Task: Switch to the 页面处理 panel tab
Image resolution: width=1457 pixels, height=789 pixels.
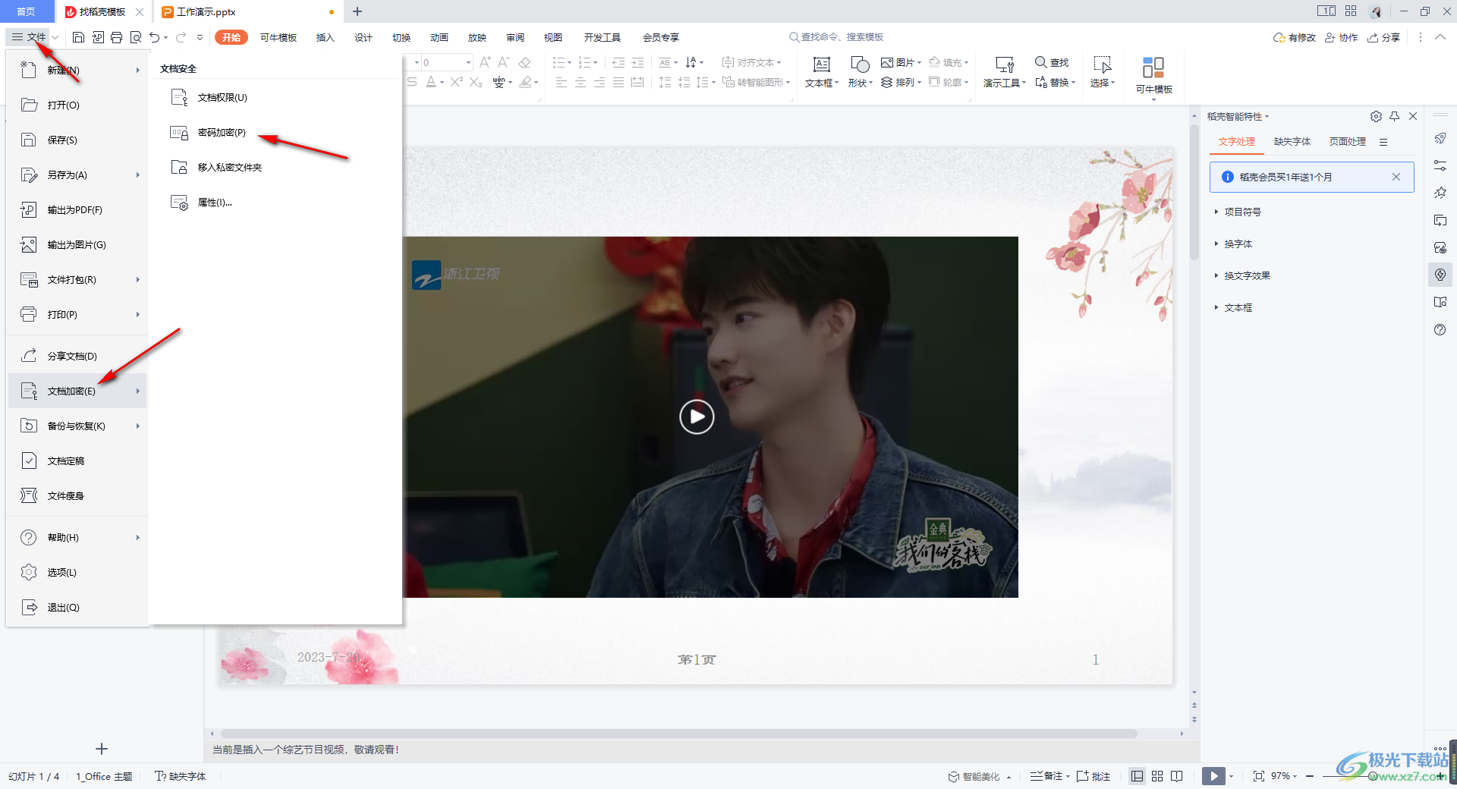Action: 1347,142
